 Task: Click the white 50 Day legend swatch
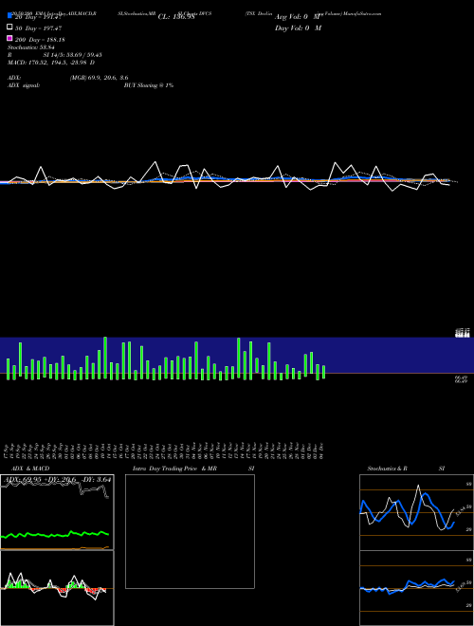click(9, 28)
